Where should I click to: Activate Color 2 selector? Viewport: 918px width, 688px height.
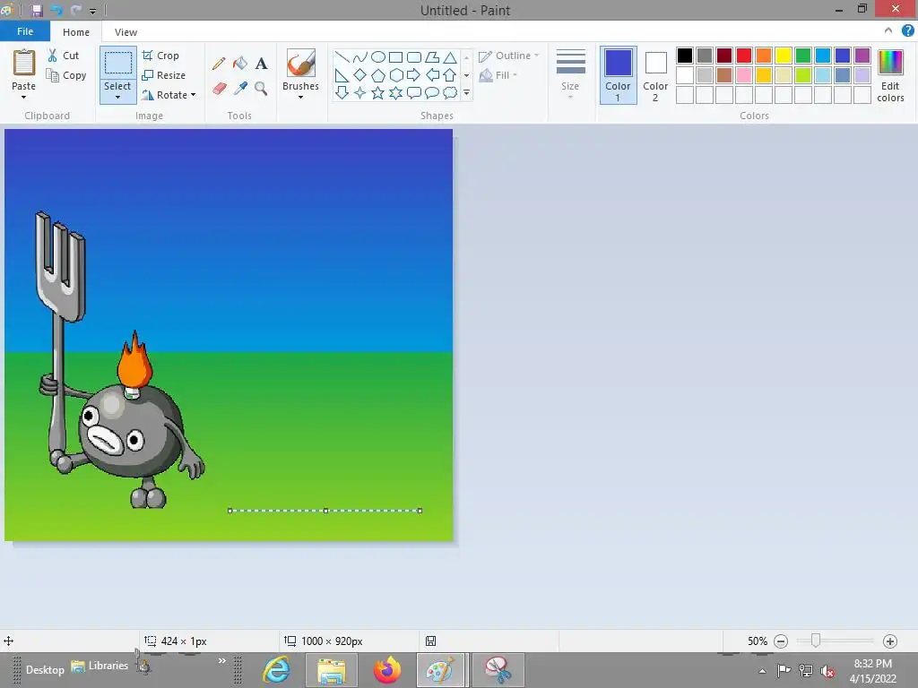pyautogui.click(x=655, y=75)
